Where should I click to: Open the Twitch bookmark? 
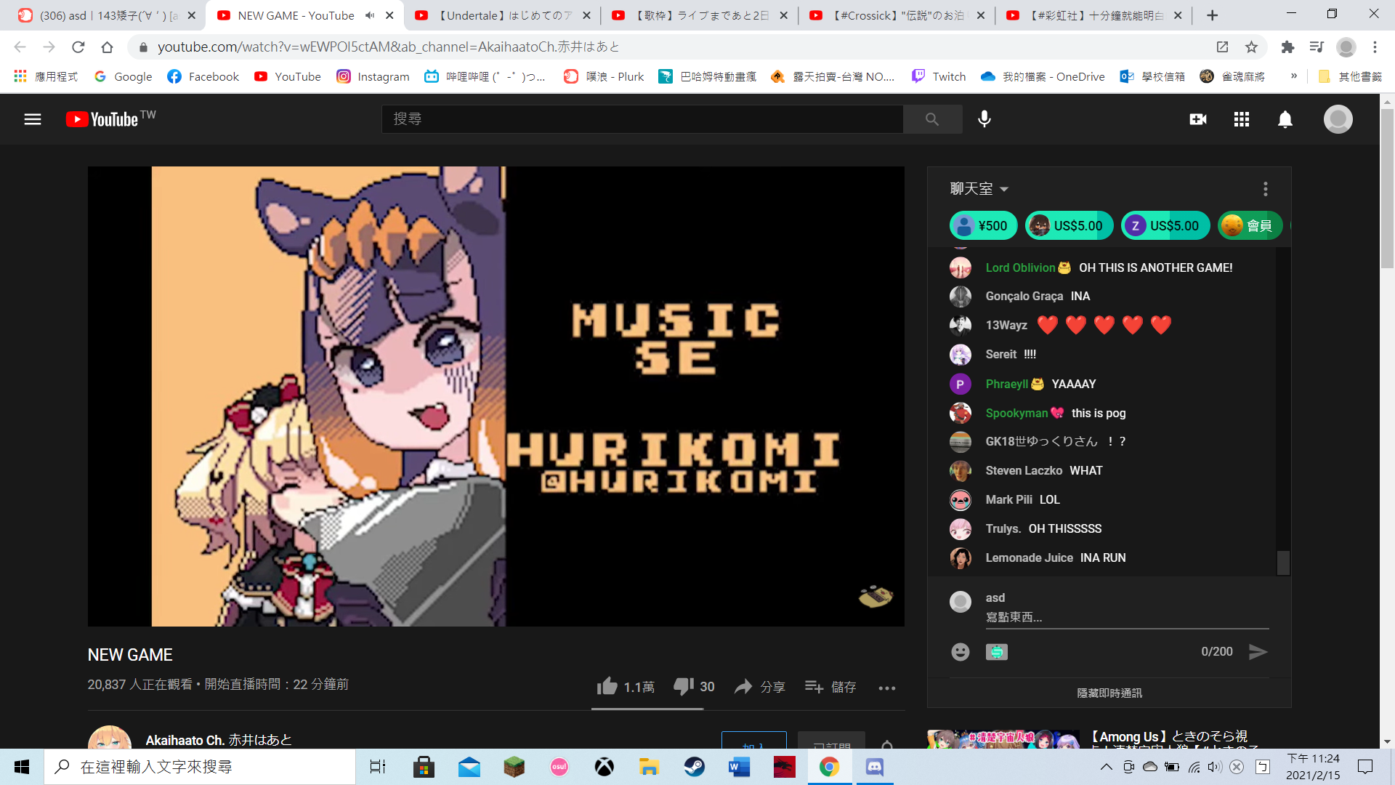(939, 76)
